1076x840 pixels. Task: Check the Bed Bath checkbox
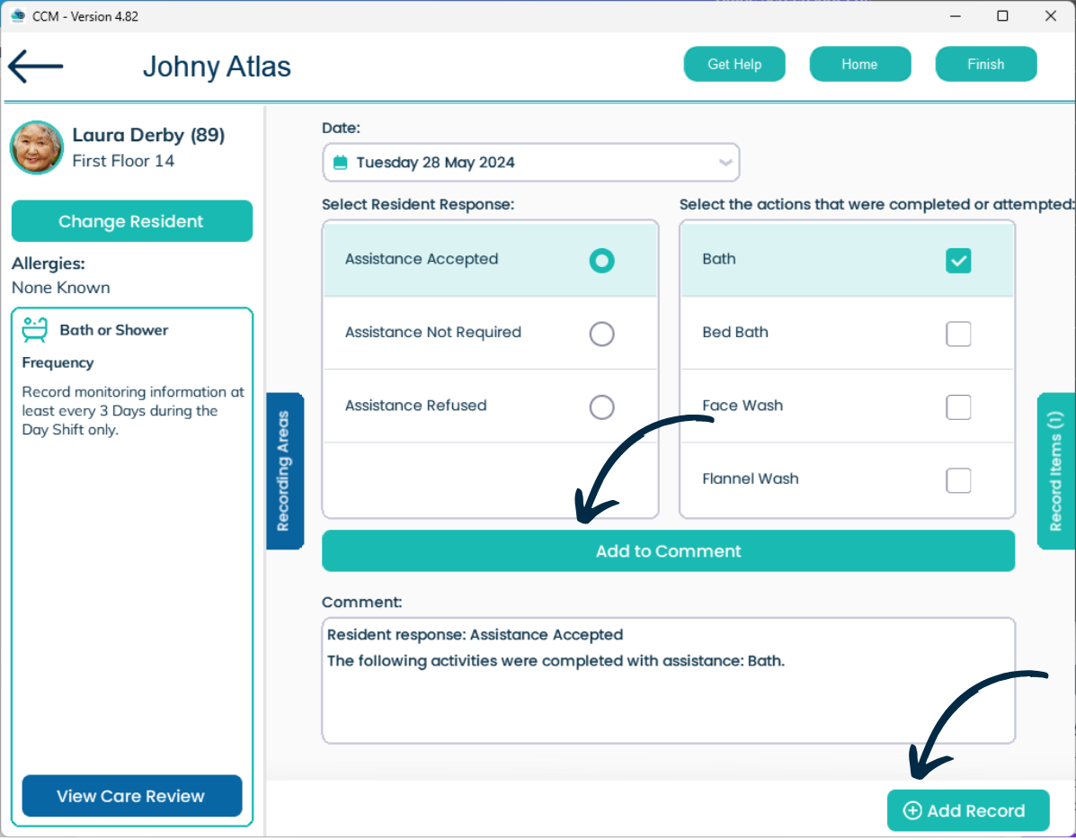click(x=958, y=335)
